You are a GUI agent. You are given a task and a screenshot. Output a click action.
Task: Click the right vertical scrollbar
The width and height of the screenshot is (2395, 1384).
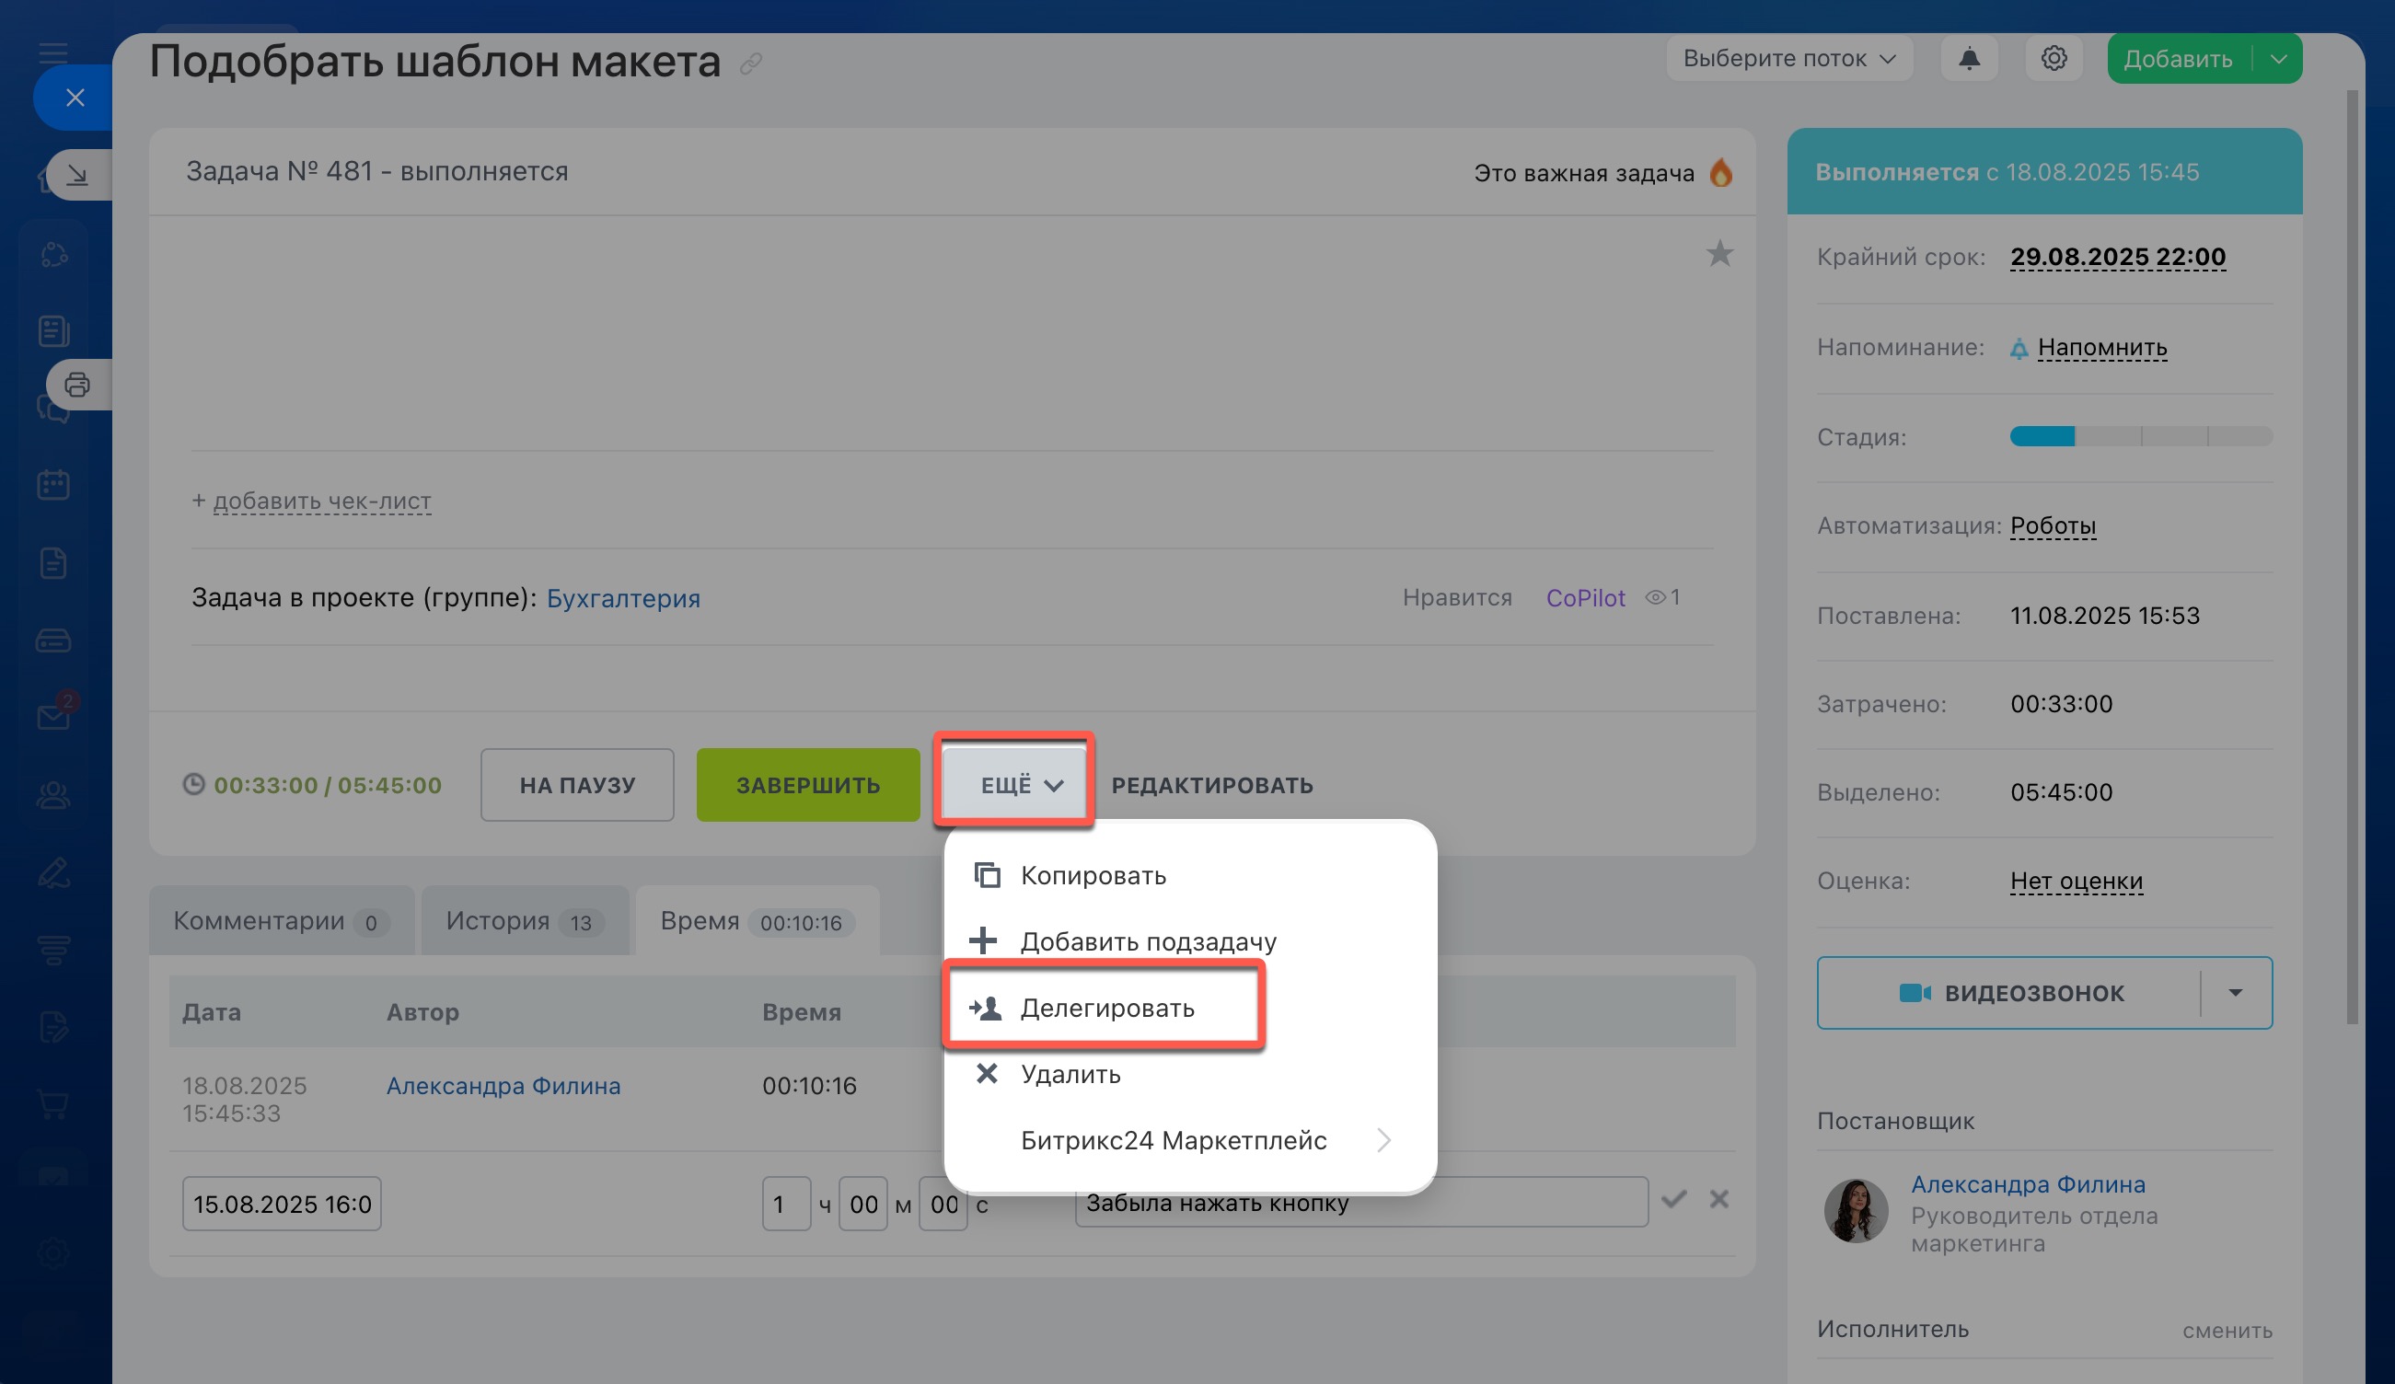point(2353,557)
